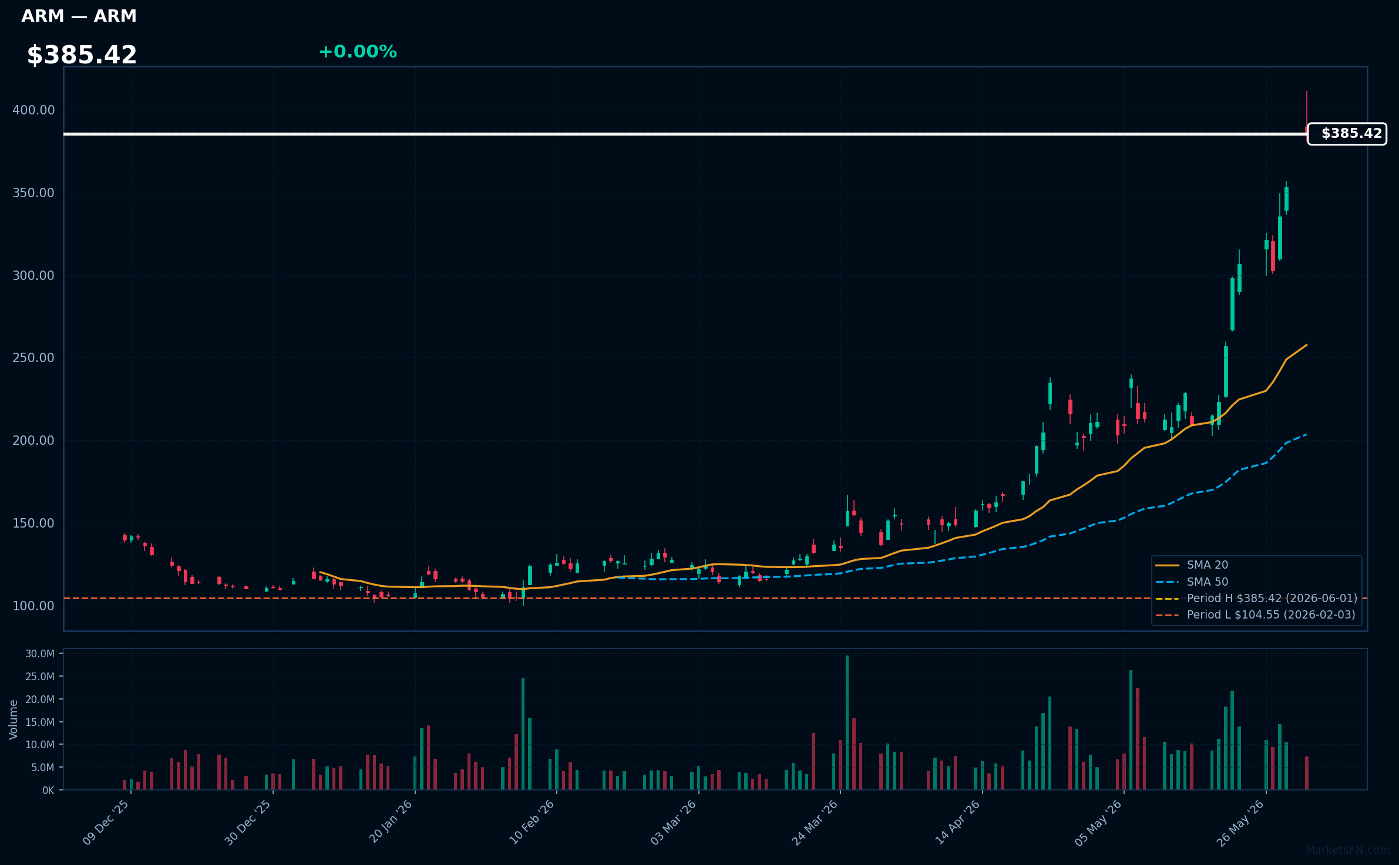1399x865 pixels.
Task: Click the 24 Mar '26 date label
Action: (815, 823)
